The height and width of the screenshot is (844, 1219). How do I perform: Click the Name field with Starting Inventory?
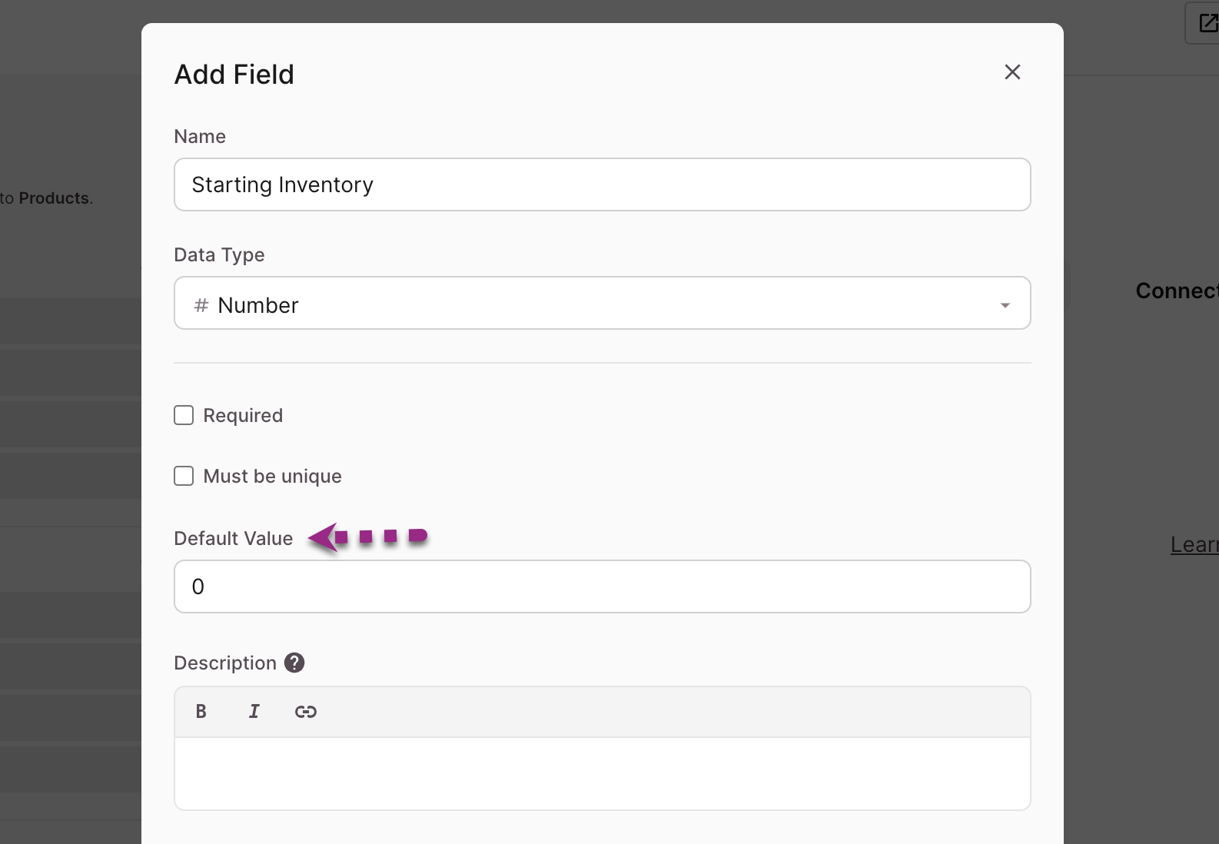[603, 184]
